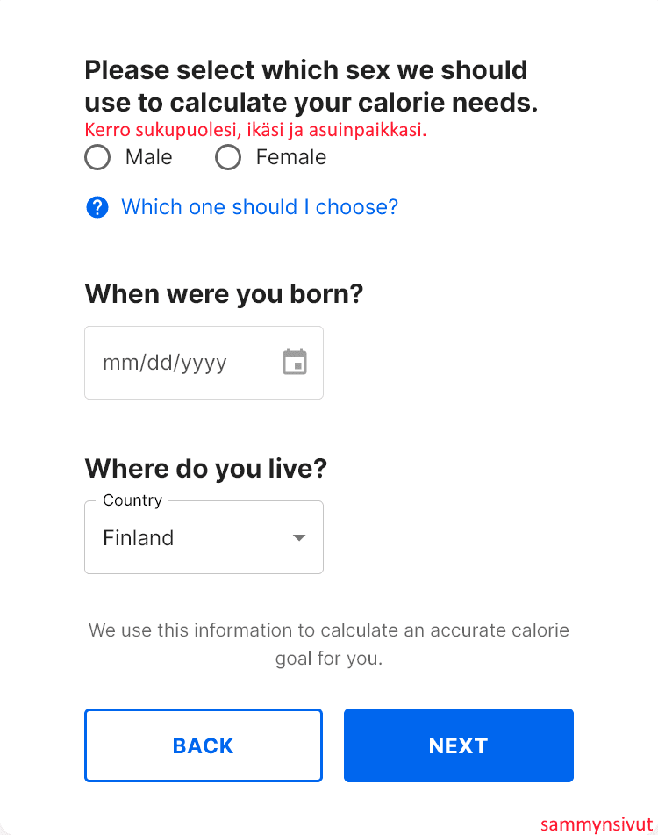Click the selected country value Finland
The height and width of the screenshot is (835, 658).
(139, 537)
